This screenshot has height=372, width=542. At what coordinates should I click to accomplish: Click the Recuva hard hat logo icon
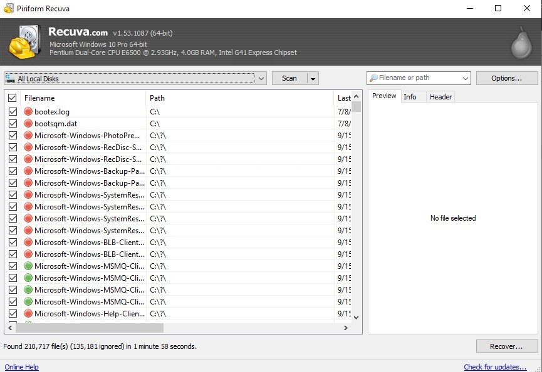25,42
